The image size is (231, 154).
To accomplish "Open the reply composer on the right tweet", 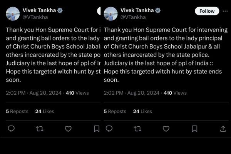I will (109, 129).
